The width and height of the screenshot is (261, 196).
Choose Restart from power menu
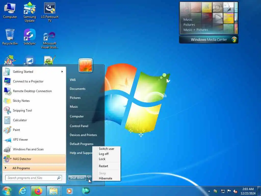pyautogui.click(x=107, y=166)
